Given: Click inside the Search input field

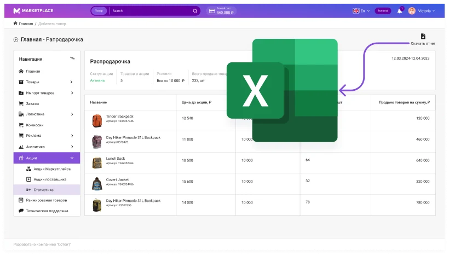Looking at the screenshot, I should point(151,11).
